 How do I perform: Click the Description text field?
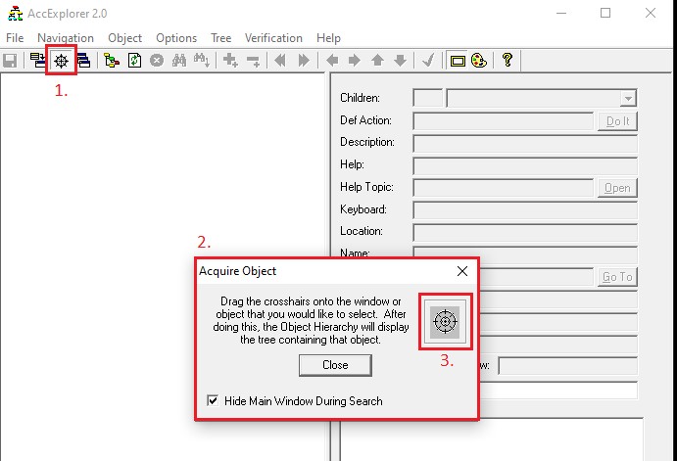(x=525, y=143)
